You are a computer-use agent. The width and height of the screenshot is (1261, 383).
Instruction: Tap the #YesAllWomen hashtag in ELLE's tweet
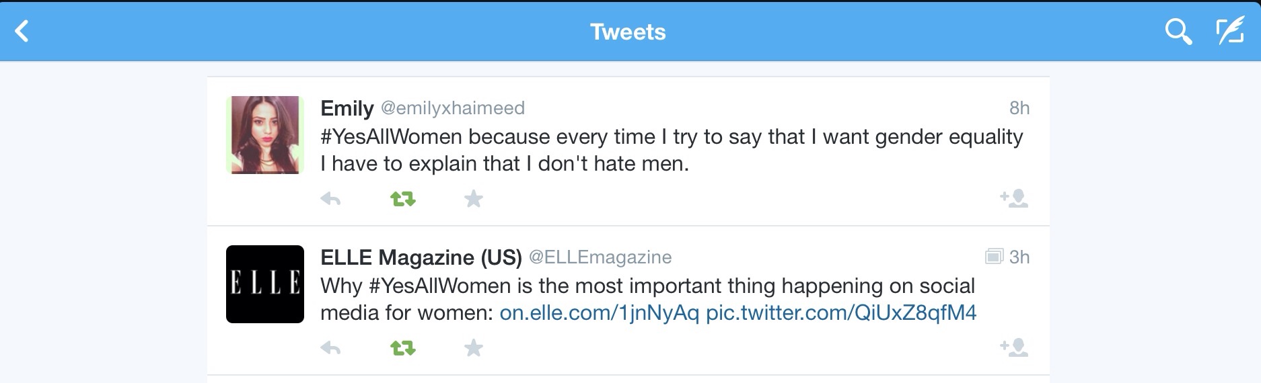(439, 286)
